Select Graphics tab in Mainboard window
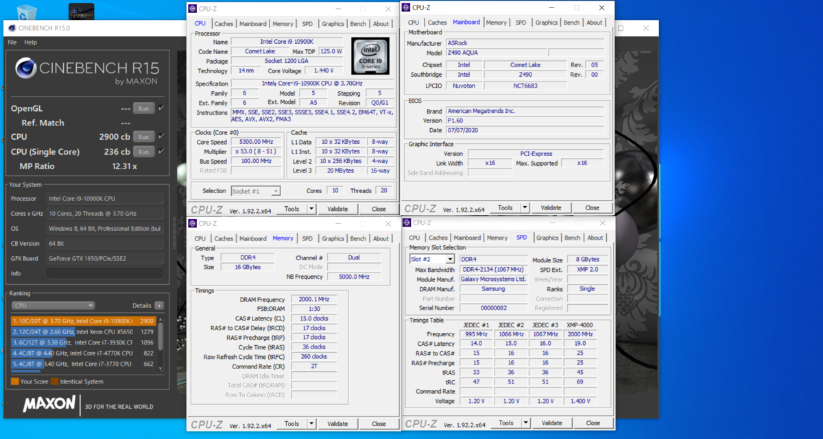Screen dimensions: 823x439 pyautogui.click(x=547, y=23)
